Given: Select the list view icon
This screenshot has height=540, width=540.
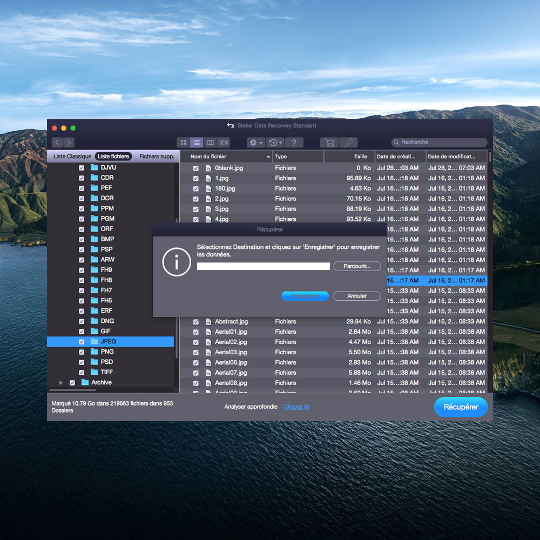Looking at the screenshot, I should [x=197, y=143].
